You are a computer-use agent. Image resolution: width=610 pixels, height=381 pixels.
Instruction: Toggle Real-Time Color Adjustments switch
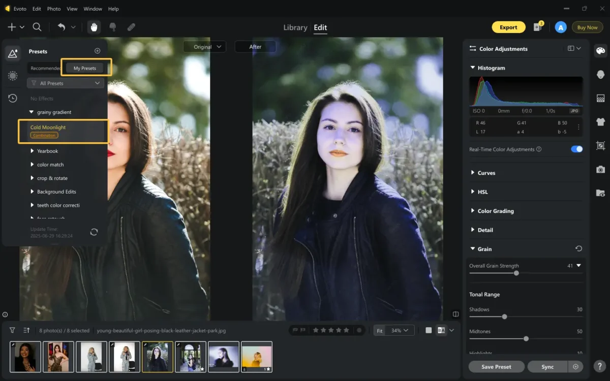tap(576, 149)
